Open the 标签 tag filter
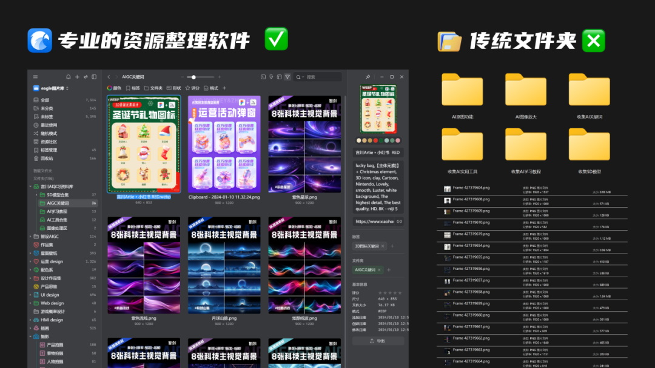 click(x=133, y=88)
